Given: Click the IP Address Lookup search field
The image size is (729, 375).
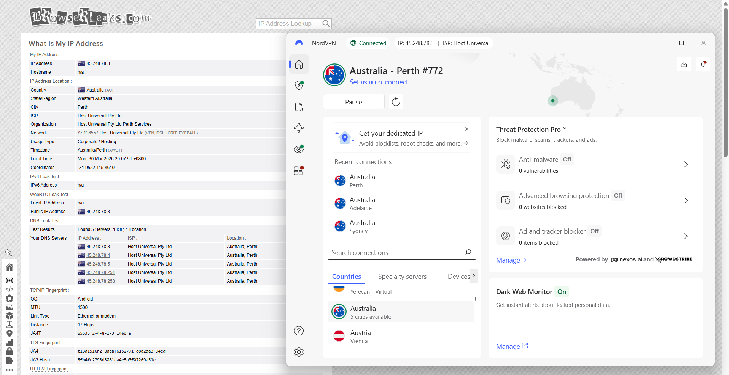Looking at the screenshot, I should 289,24.
